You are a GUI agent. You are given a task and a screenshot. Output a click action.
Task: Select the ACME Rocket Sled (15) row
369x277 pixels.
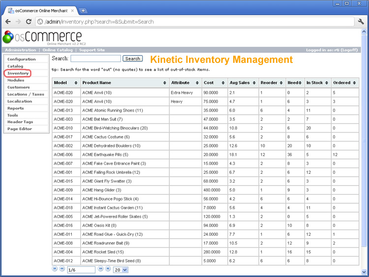pos(206,252)
